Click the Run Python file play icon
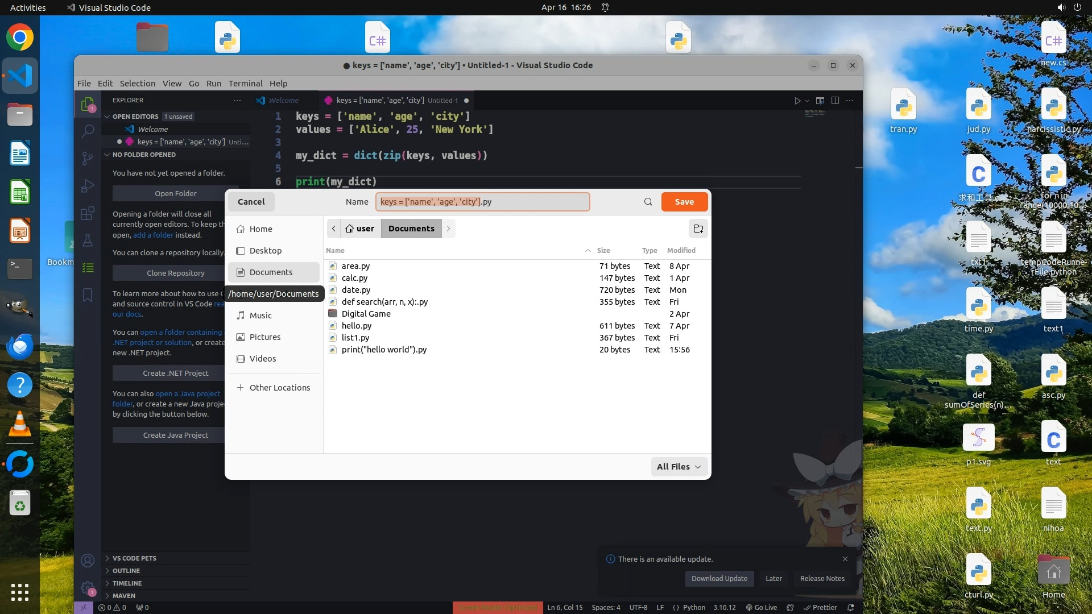This screenshot has height=614, width=1092. (797, 101)
